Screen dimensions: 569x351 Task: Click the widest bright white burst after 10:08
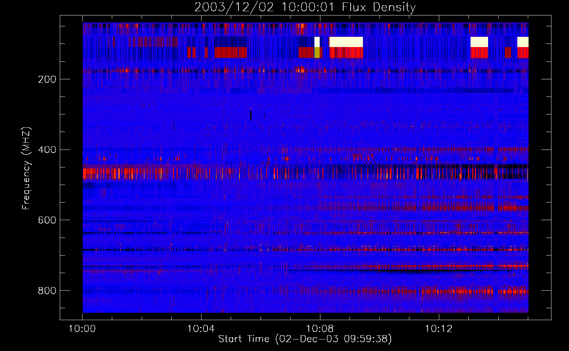click(x=346, y=42)
